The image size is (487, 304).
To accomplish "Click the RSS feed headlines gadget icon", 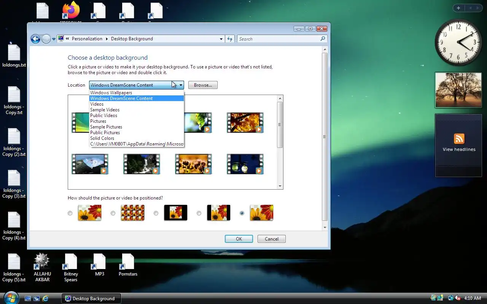I will [459, 138].
